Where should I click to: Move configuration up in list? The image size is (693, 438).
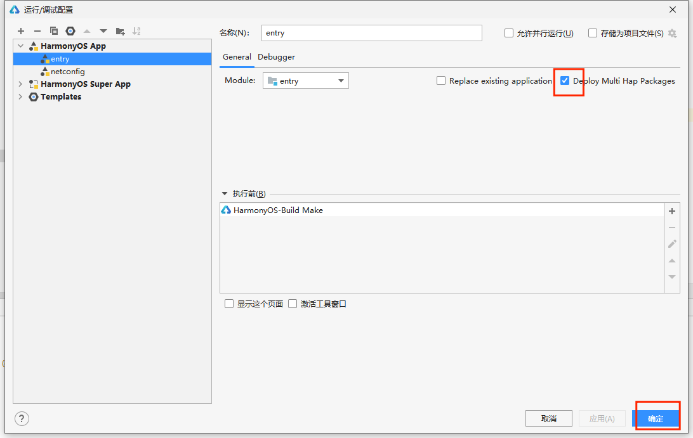[x=87, y=31]
